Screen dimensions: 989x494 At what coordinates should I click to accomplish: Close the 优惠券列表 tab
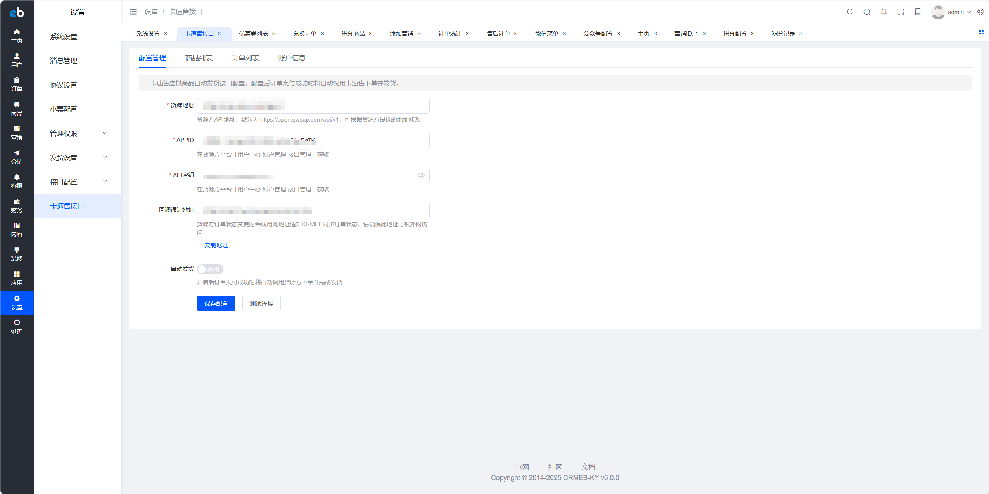click(x=274, y=34)
